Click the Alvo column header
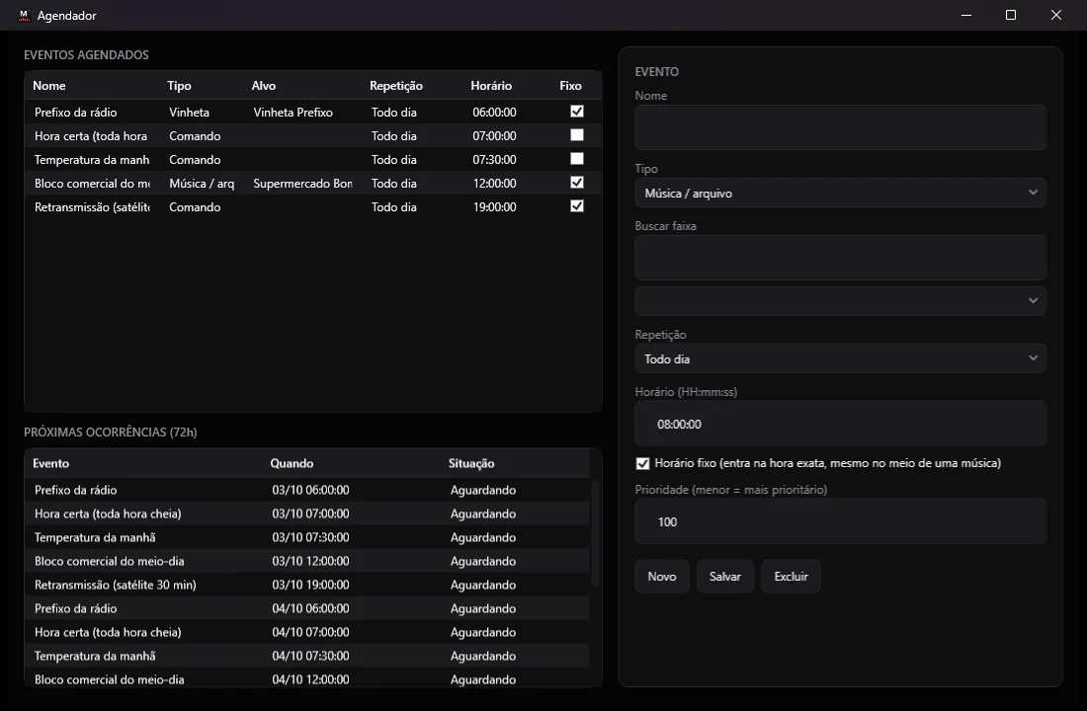Image resolution: width=1087 pixels, height=711 pixels. [264, 85]
